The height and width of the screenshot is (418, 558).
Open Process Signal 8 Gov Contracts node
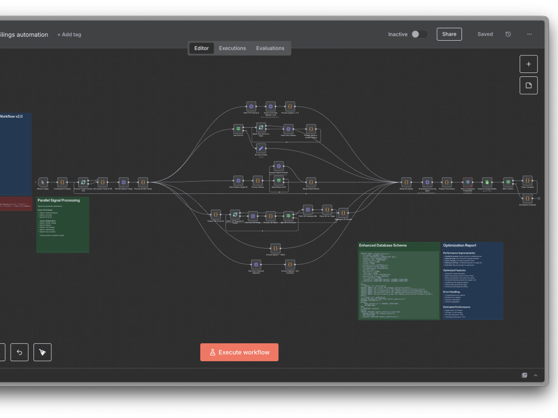click(x=290, y=264)
